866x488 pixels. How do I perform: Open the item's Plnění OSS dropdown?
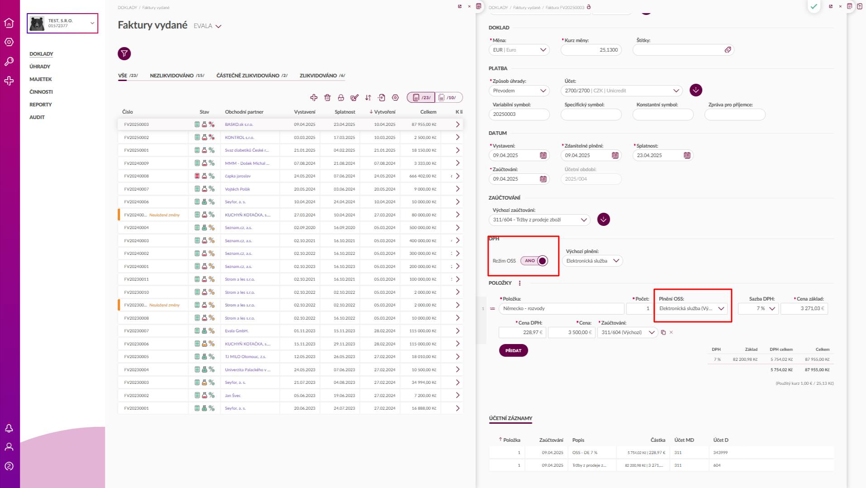click(x=691, y=308)
